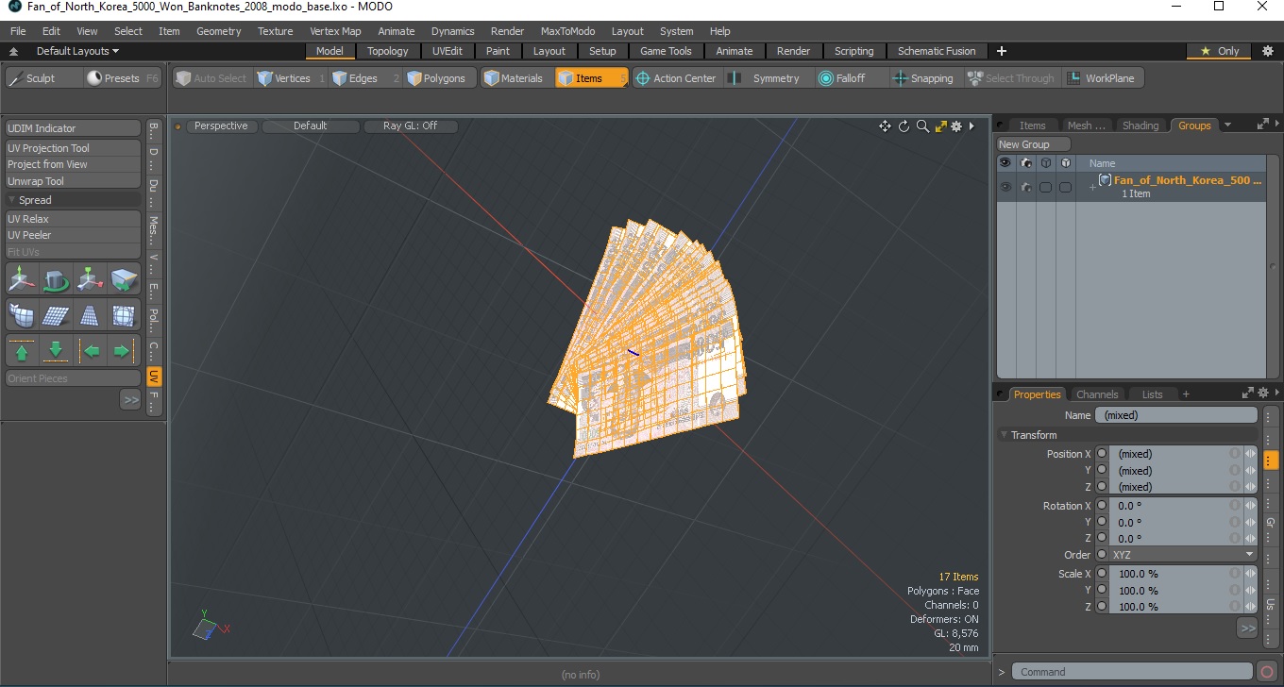Open Default Layouts dropdown
Viewport: 1284px width, 687px height.
[77, 51]
